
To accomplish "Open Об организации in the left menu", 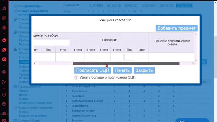I will pos(30,6).
